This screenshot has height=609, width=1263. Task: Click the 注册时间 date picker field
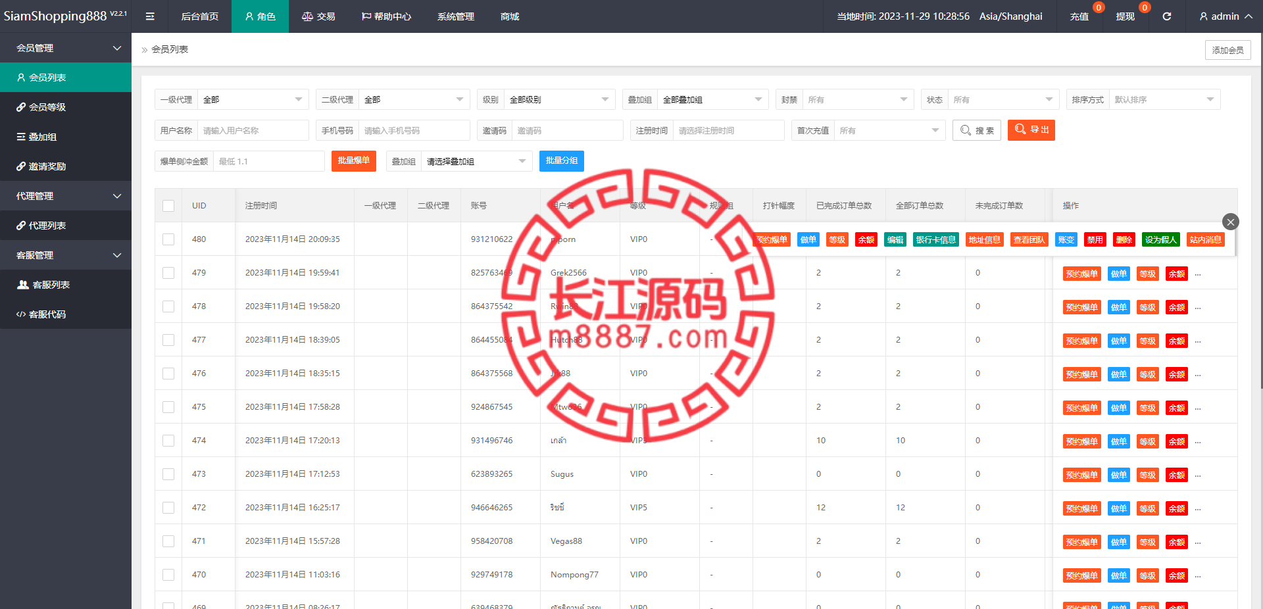coord(728,130)
